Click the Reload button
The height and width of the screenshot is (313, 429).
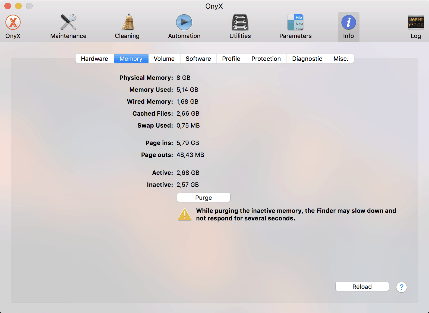[x=362, y=287]
